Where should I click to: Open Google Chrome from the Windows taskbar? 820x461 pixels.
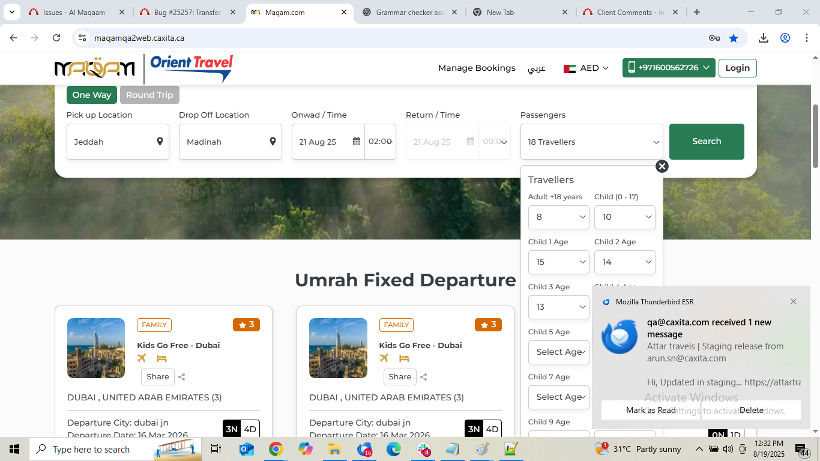coord(276,449)
